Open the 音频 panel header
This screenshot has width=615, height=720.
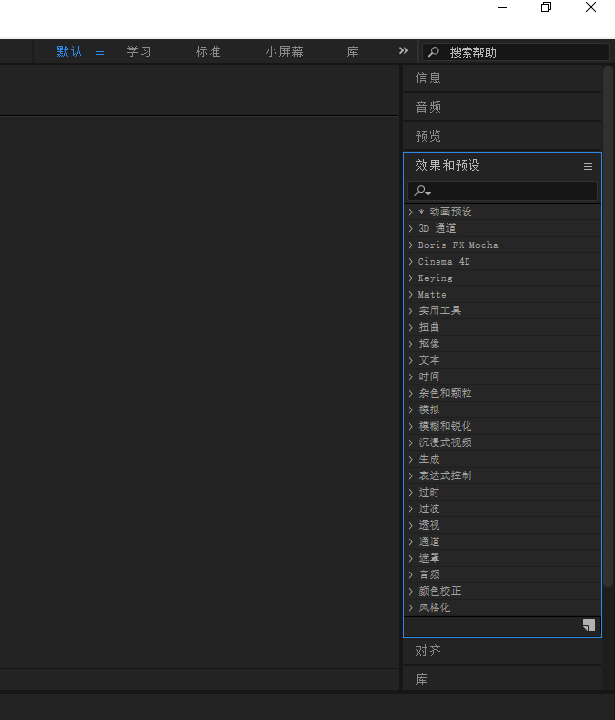coord(428,107)
